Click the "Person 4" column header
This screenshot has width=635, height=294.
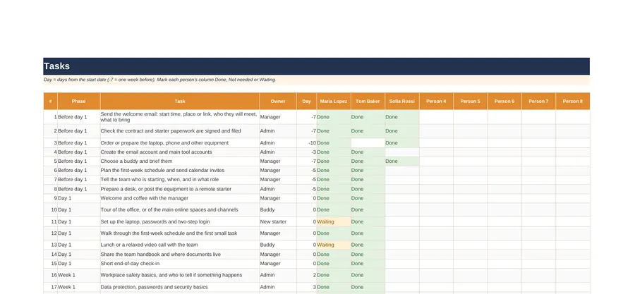(x=436, y=101)
